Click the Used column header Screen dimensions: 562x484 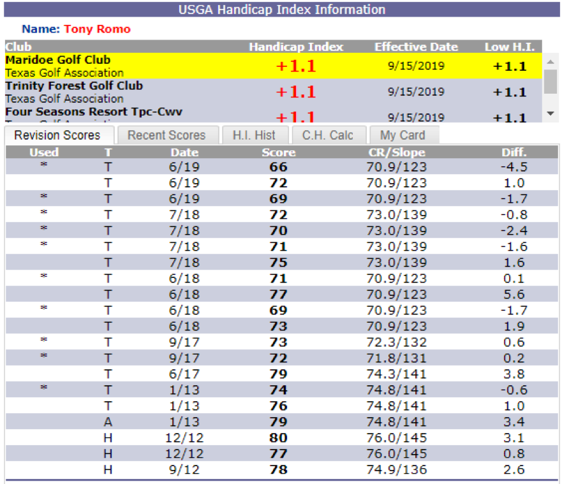(x=43, y=152)
